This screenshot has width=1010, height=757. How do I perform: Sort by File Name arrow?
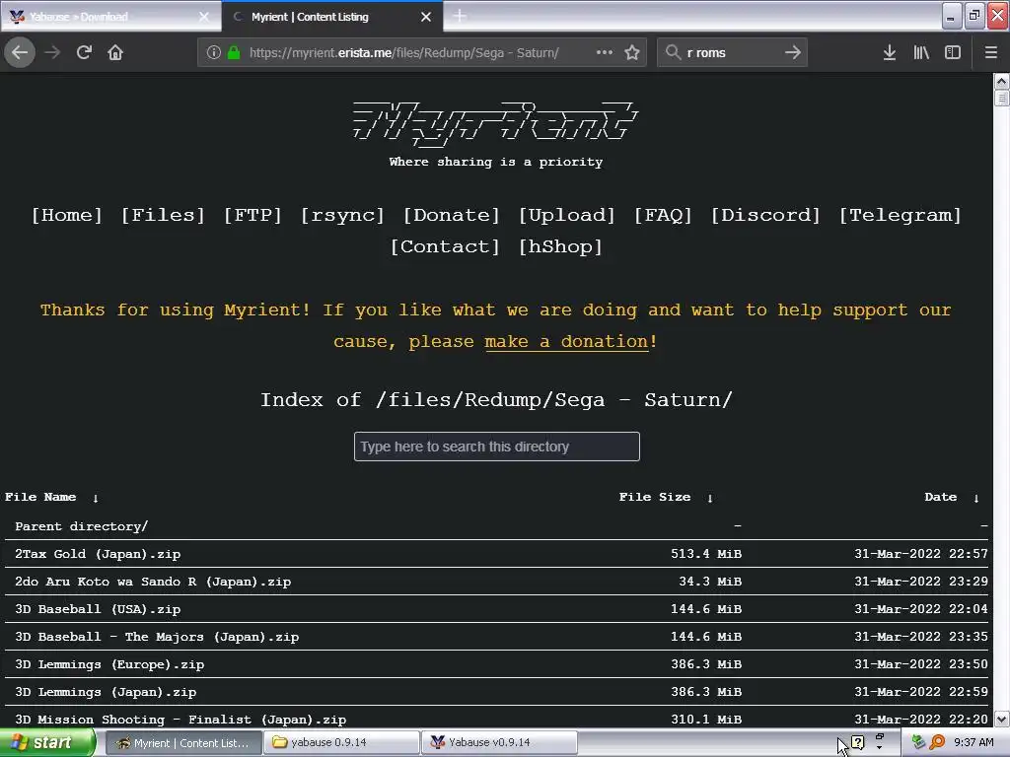click(x=96, y=498)
